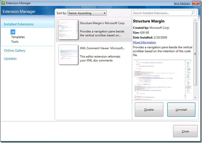Select the Installed Extensions section

[28, 24]
